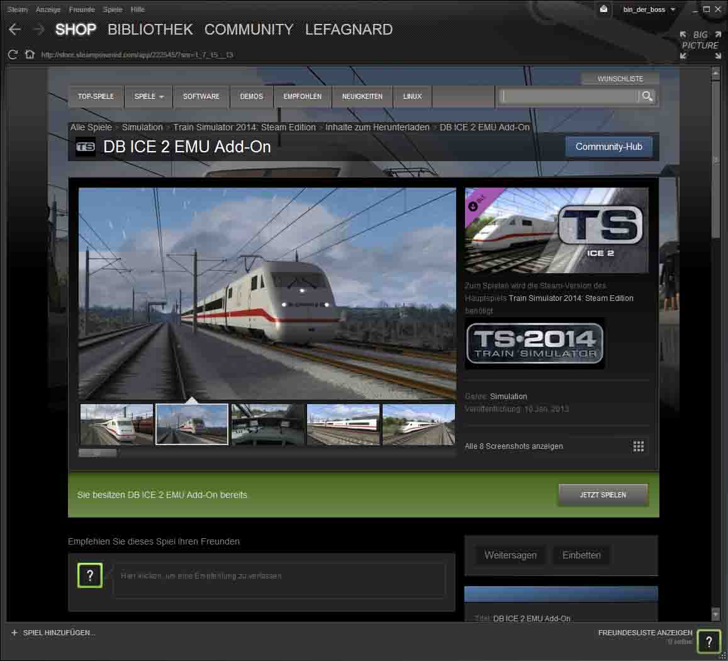Expand the SPIELE store dropdown

point(148,96)
